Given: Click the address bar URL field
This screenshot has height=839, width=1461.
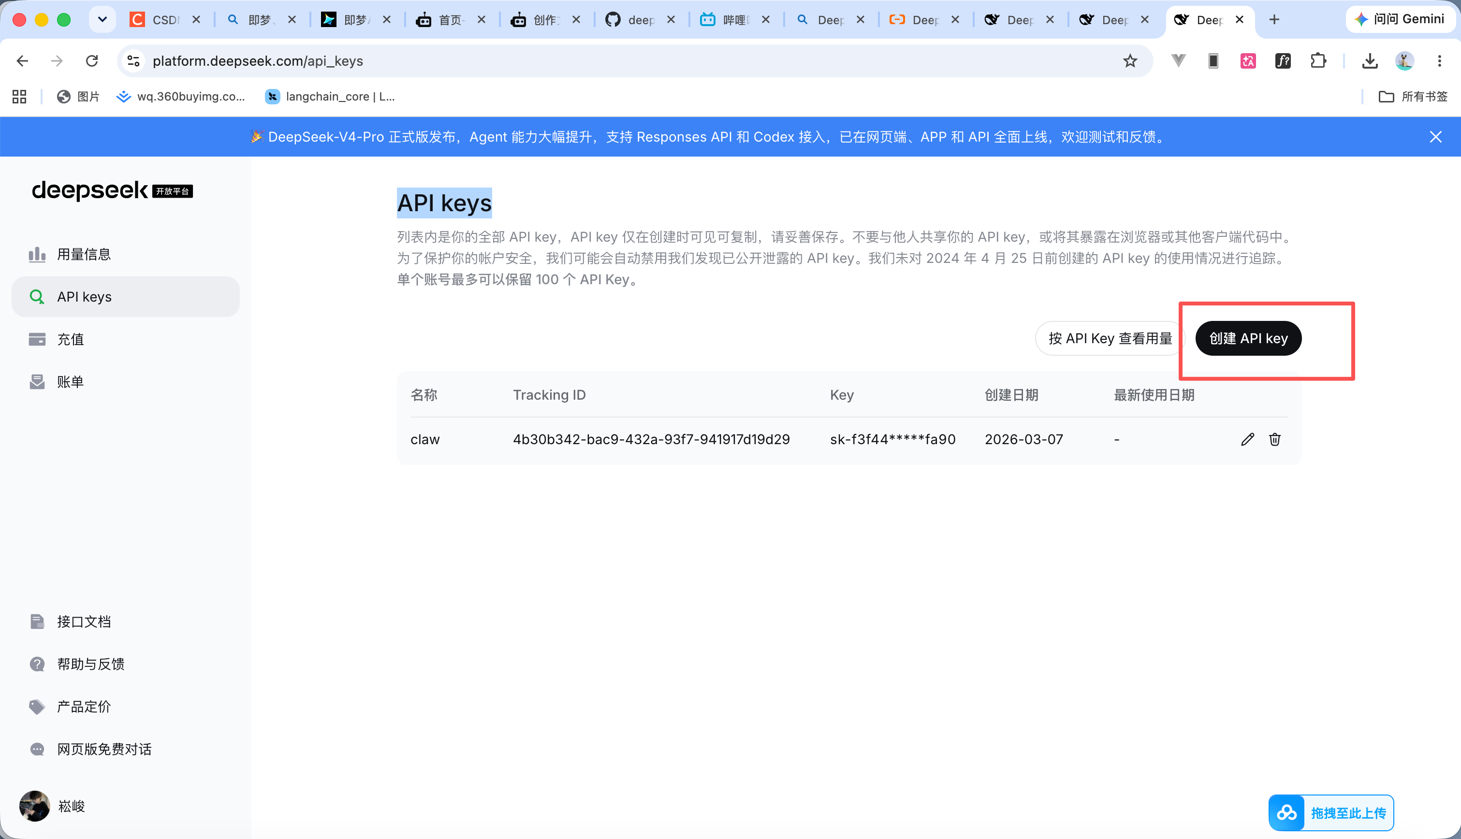Looking at the screenshot, I should pos(634,61).
